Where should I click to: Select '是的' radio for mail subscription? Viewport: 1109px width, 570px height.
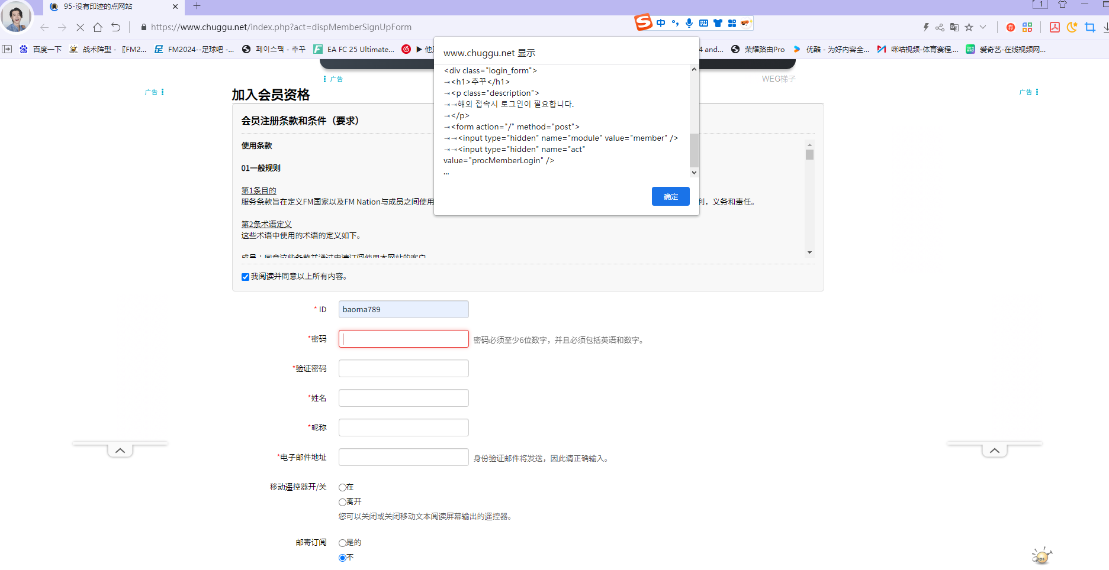point(342,543)
